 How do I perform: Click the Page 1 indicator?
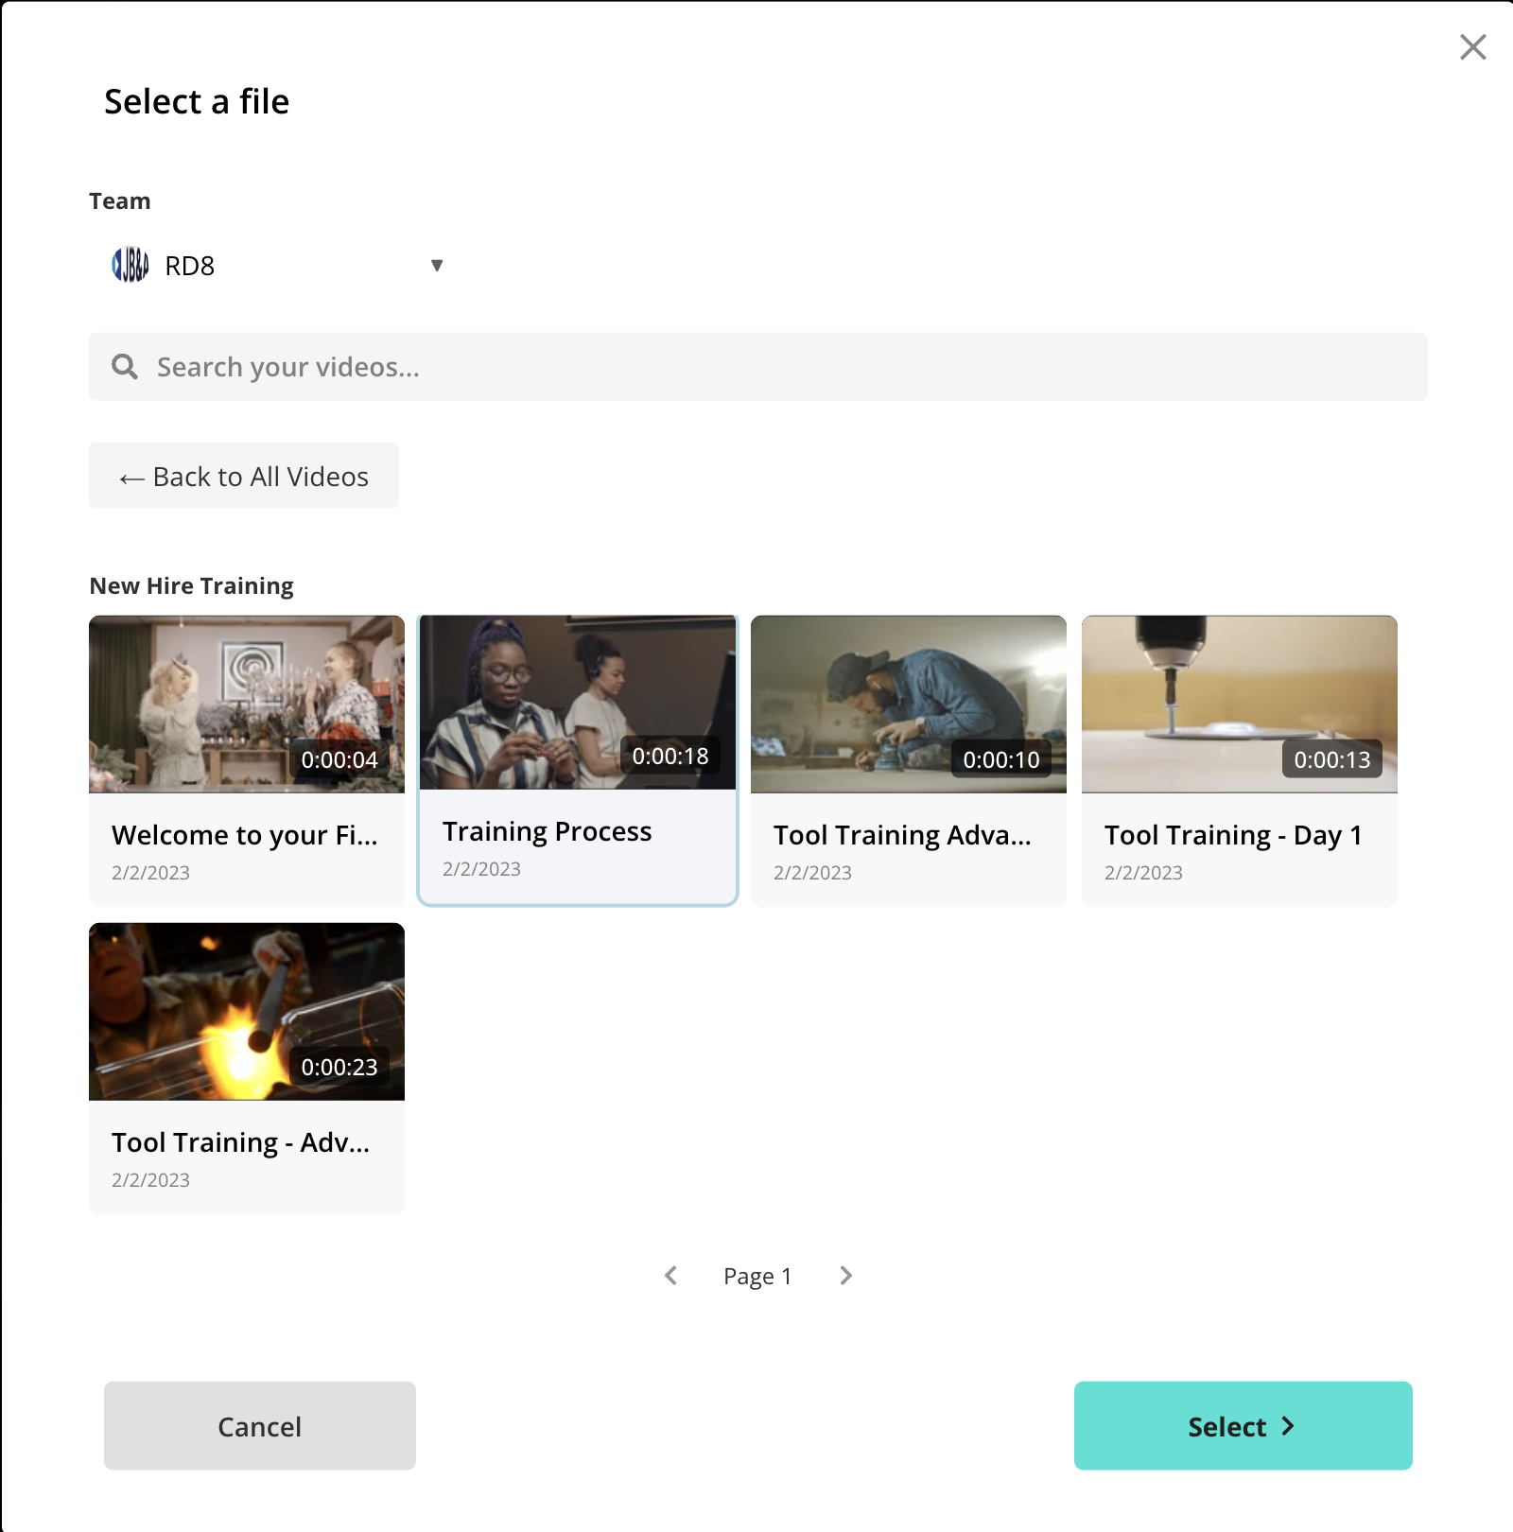coord(757,1277)
